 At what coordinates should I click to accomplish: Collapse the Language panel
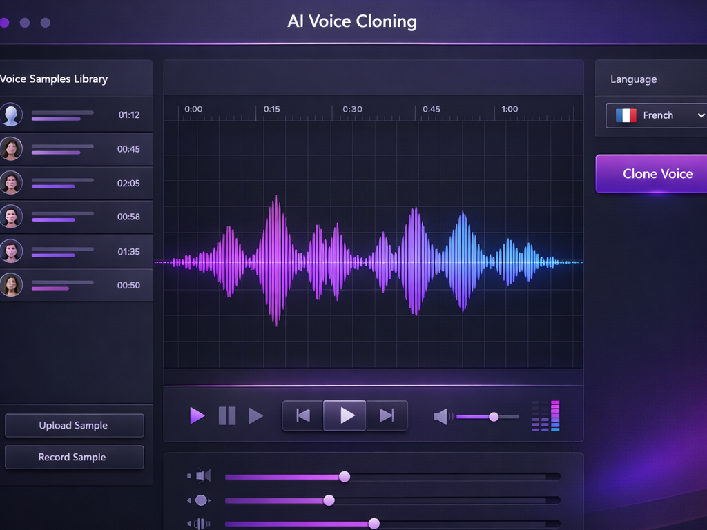[633, 79]
